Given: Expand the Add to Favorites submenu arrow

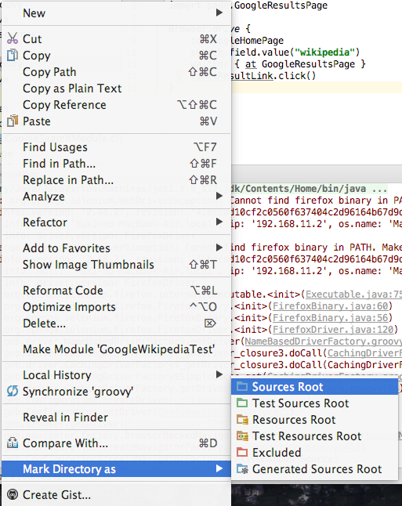Looking at the screenshot, I should pos(219,248).
